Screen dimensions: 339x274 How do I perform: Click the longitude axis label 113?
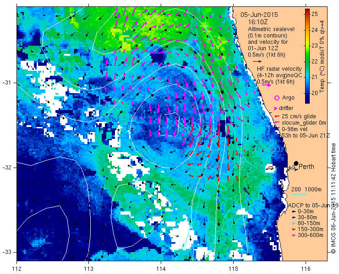88,269
